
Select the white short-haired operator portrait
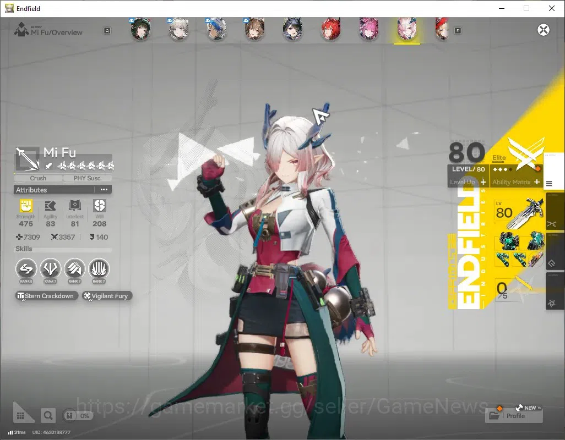[179, 29]
